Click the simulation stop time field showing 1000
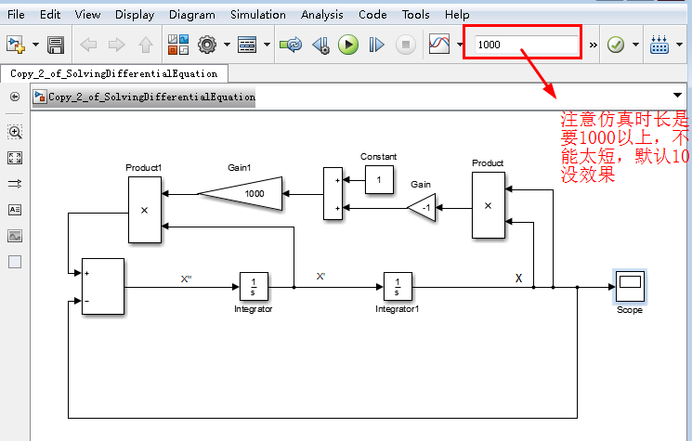Image resolution: width=692 pixels, height=441 pixels. [x=526, y=45]
